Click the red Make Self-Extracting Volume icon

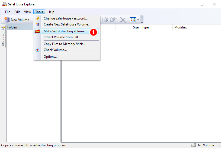tap(37, 31)
